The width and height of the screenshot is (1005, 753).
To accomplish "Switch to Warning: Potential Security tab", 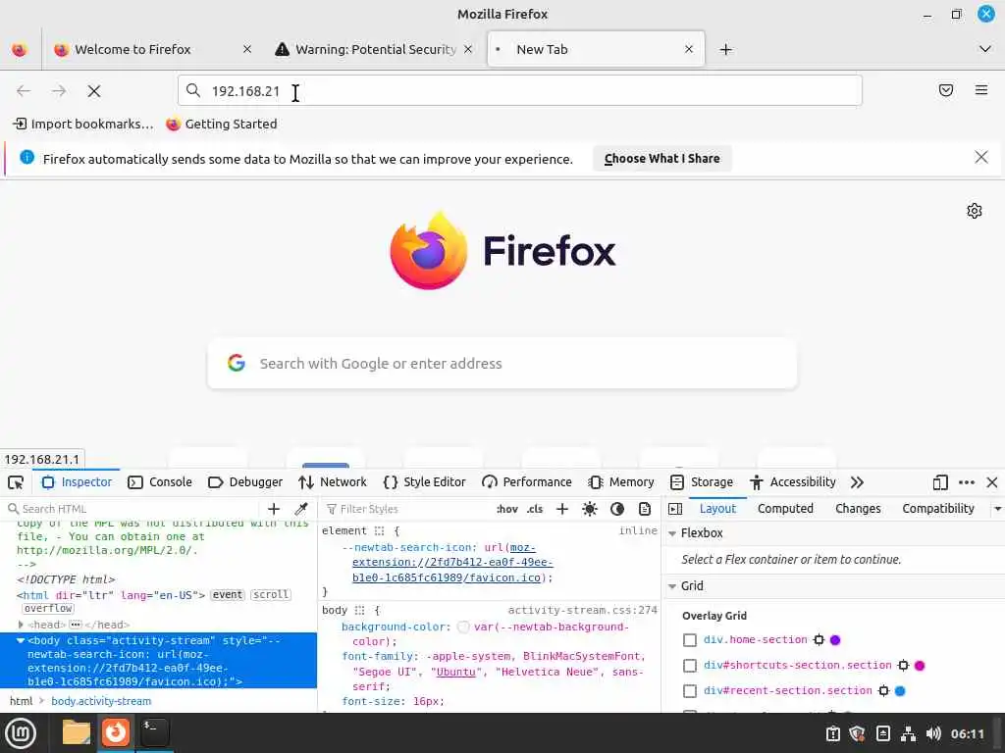I will click(x=375, y=49).
